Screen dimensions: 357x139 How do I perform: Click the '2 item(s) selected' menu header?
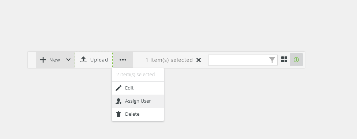pos(135,75)
